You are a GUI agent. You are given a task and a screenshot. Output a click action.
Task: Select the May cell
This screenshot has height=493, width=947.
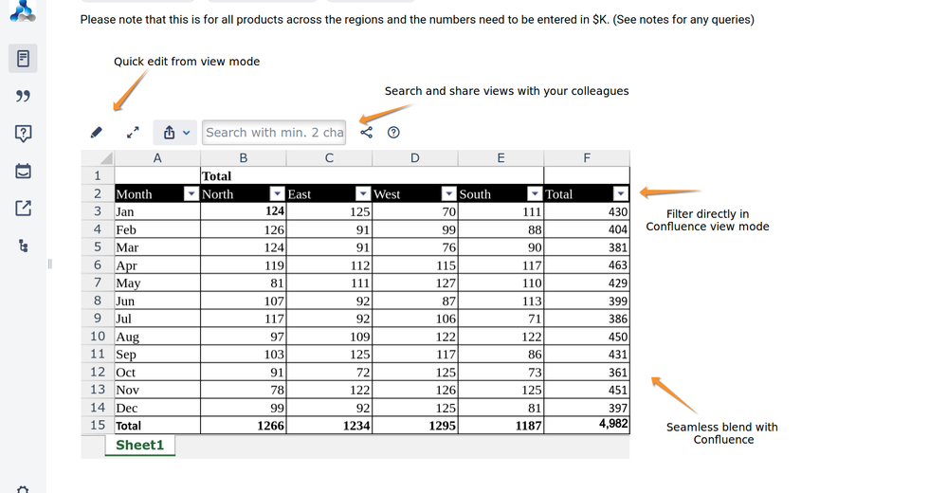click(x=157, y=283)
